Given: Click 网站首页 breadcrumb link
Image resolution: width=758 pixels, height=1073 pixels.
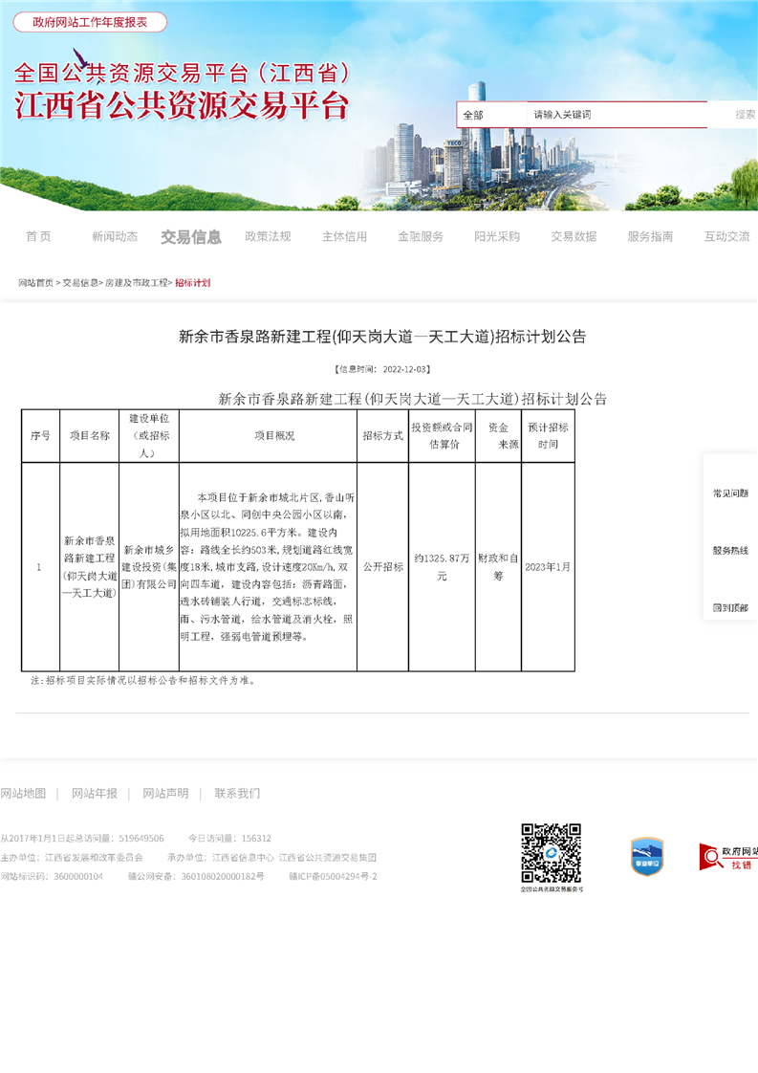Looking at the screenshot, I should (x=36, y=283).
